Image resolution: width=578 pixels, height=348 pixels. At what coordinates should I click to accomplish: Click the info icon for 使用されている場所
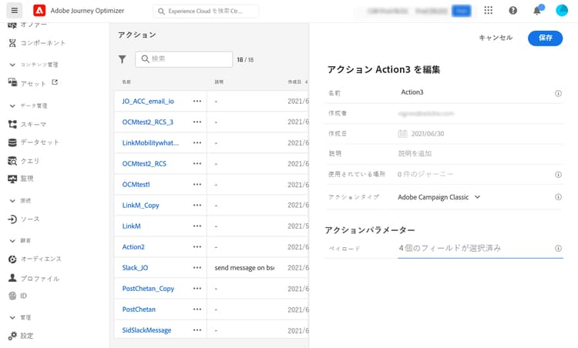click(x=558, y=175)
